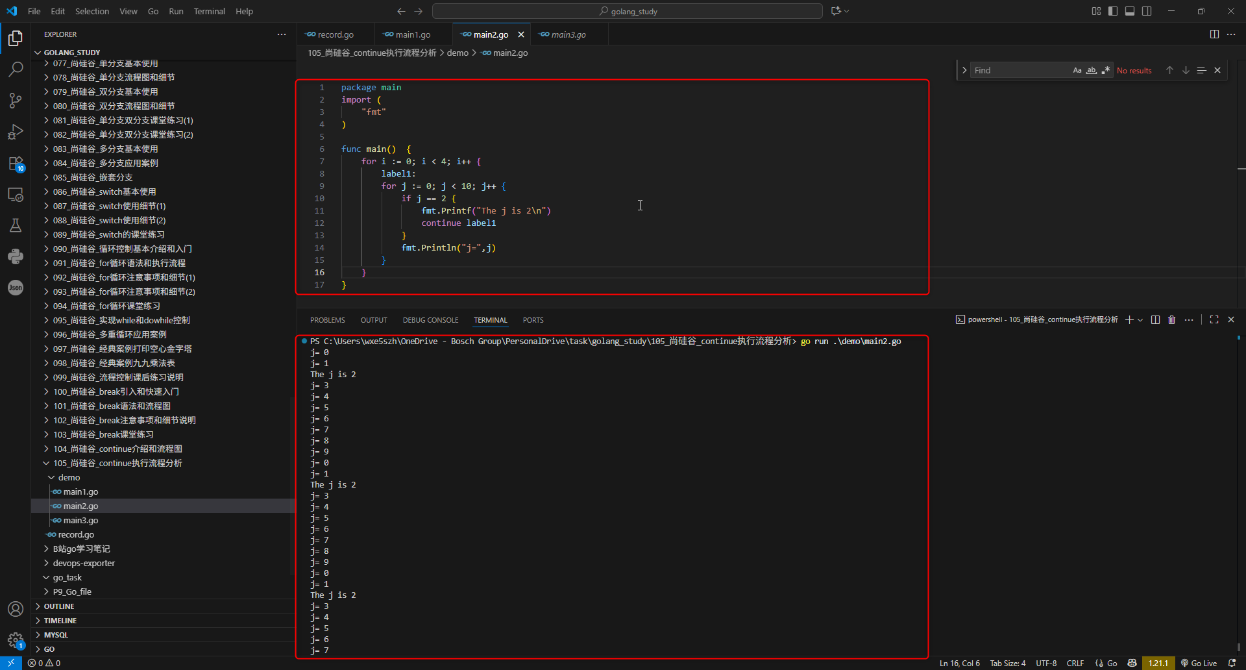
Task: Open the remote window indicator
Action: (11, 663)
